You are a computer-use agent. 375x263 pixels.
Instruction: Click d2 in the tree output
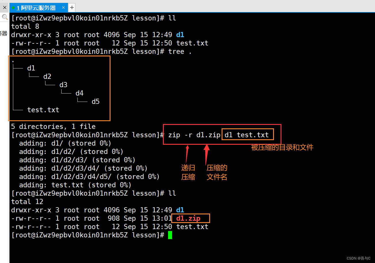47,77
